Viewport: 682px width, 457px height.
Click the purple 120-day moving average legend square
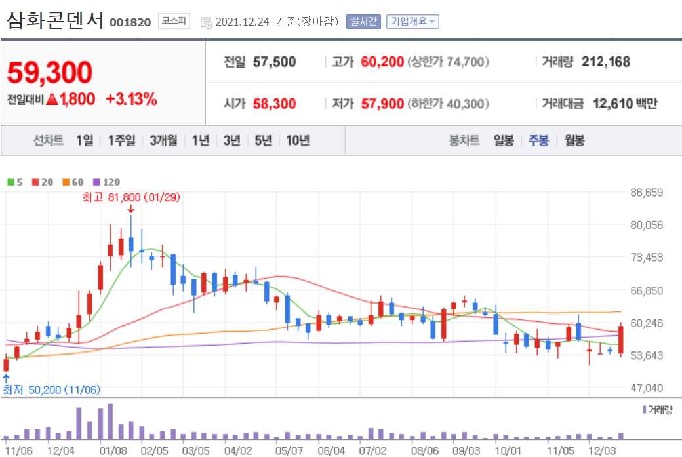(x=96, y=182)
